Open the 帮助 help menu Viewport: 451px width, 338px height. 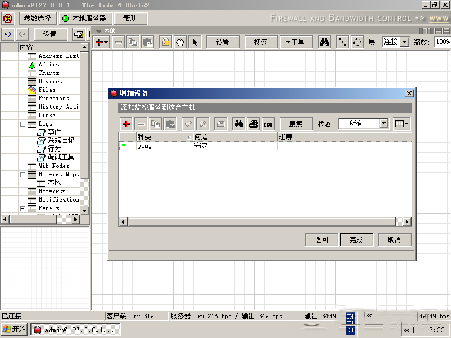[130, 19]
